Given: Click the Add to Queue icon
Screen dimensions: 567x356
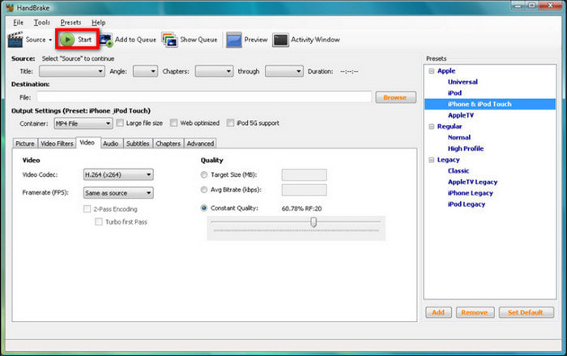Looking at the screenshot, I should (106, 40).
